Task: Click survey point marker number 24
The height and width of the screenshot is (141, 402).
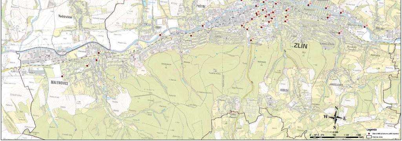Action: [x=341, y=13]
